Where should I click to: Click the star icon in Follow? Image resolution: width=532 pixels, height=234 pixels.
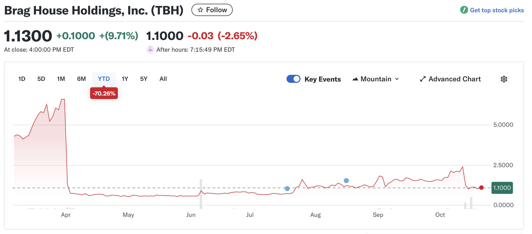(x=200, y=10)
